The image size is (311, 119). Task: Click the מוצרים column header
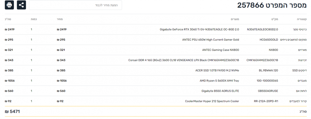(x=235, y=19)
